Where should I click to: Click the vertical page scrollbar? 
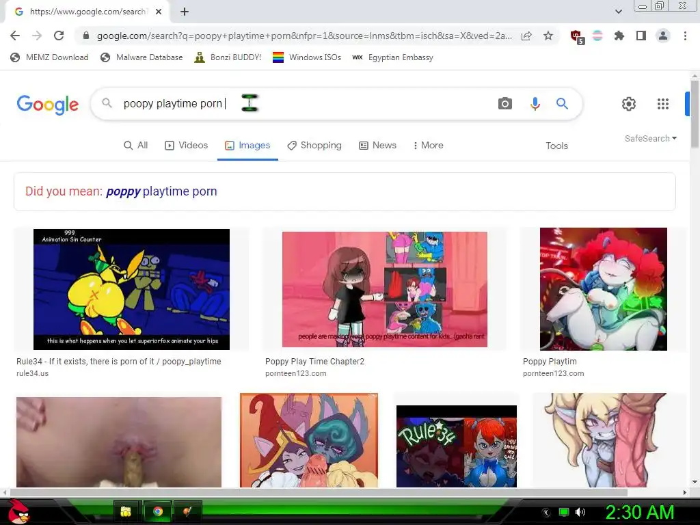(x=695, y=114)
